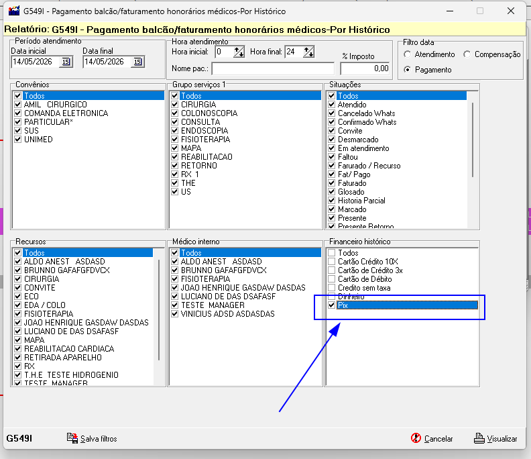Toggle COMANDA ELETRONICA checkbox
531x459 pixels.
coord(18,113)
